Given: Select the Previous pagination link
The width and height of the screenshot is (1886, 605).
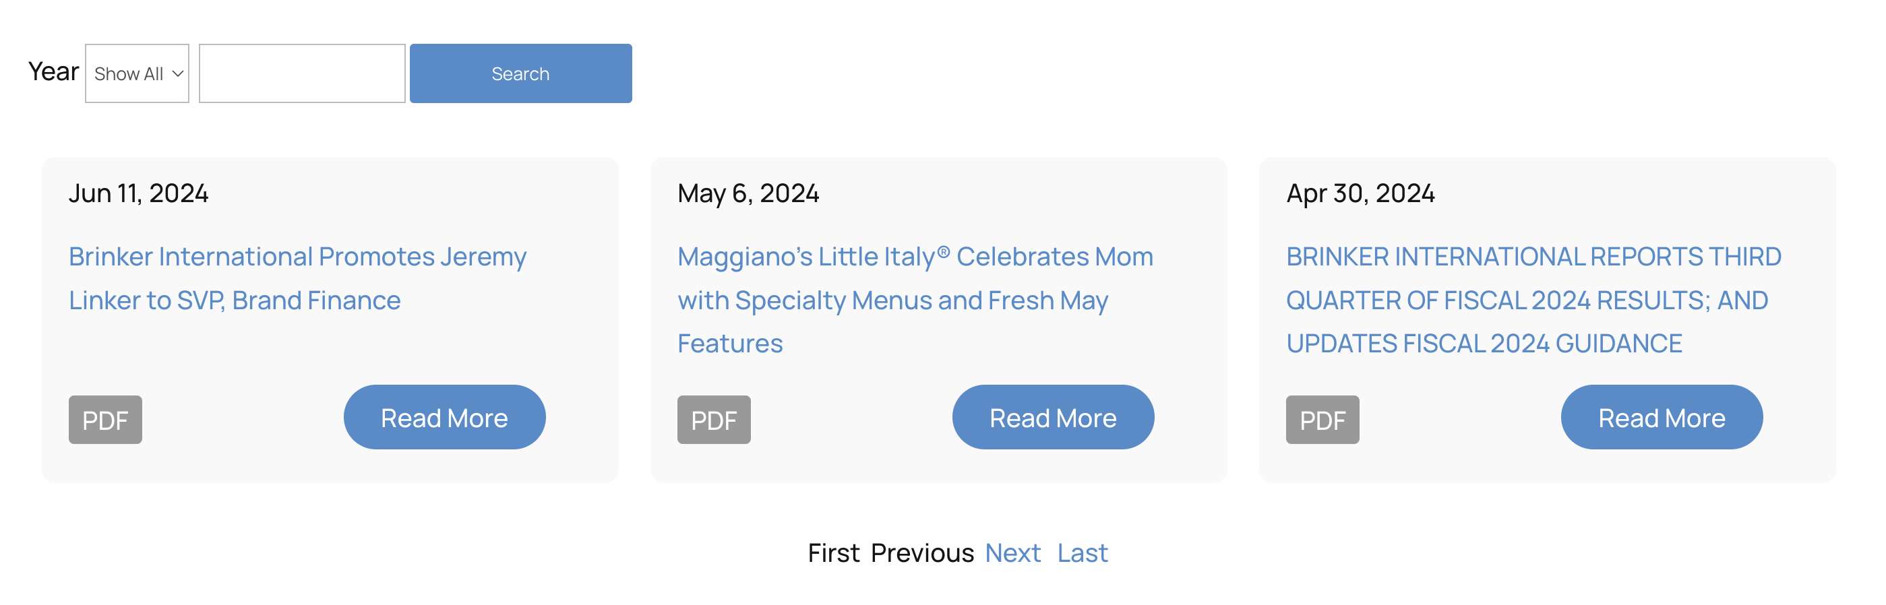Looking at the screenshot, I should pyautogui.click(x=922, y=553).
